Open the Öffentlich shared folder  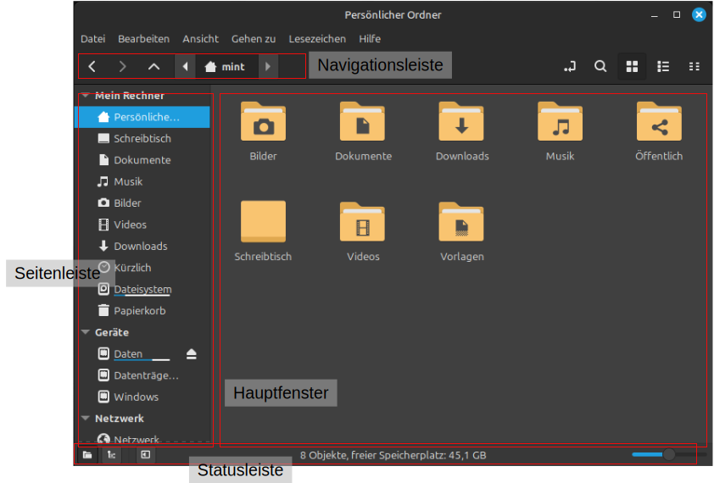[x=659, y=122]
